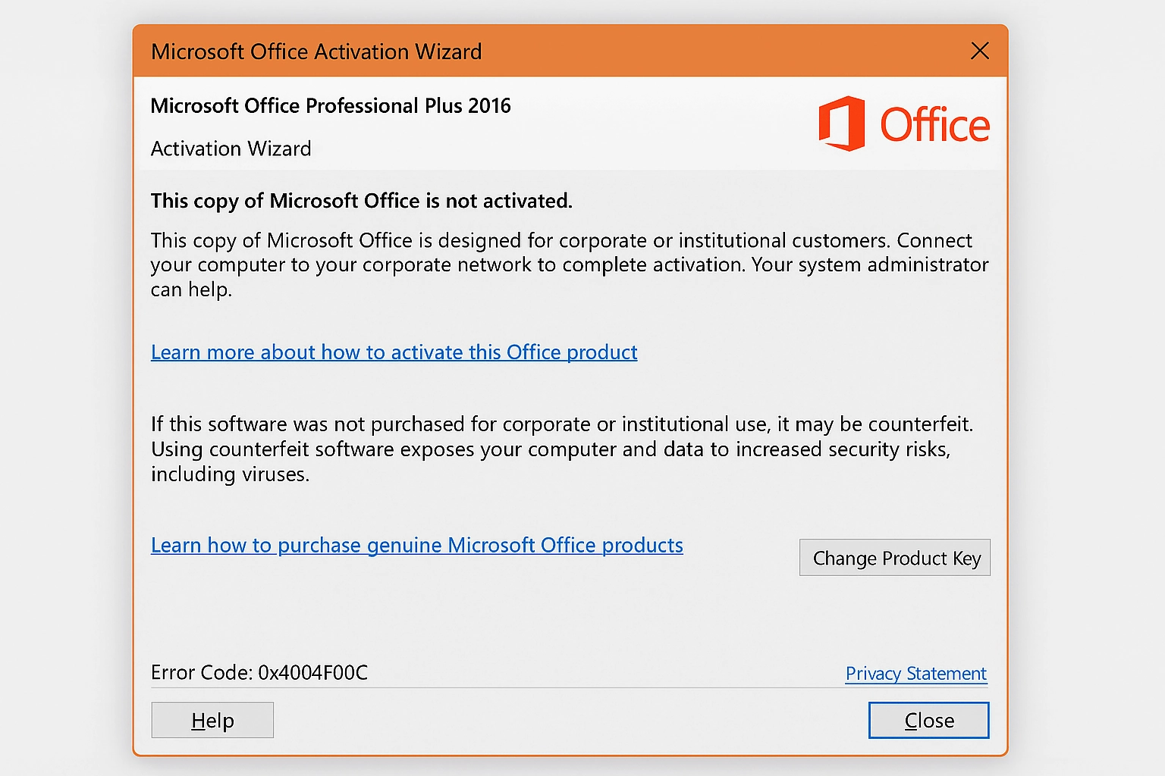Click the counterfeit software warning paragraph
Screen dimensions: 1165x776
click(x=561, y=449)
